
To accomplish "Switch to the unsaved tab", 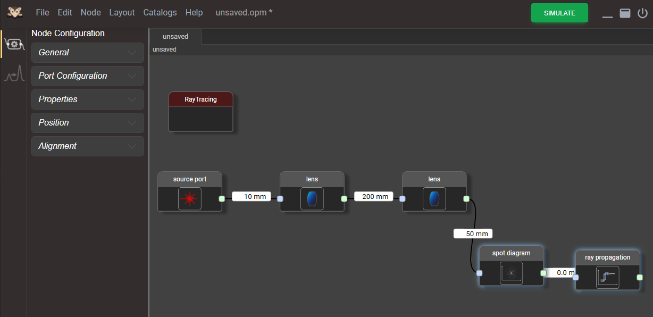I will pyautogui.click(x=175, y=37).
